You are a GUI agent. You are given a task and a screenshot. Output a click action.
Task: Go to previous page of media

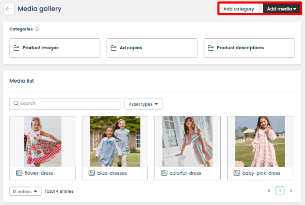269,191
